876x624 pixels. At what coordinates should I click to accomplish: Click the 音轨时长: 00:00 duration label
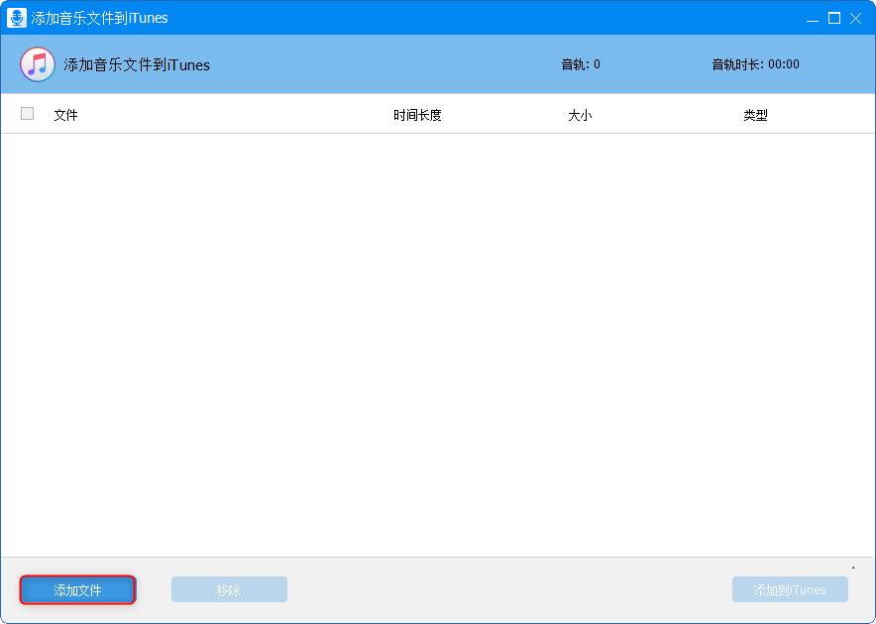[755, 64]
